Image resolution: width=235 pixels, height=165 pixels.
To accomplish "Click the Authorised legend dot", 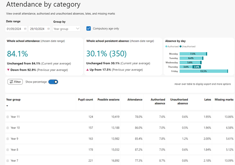I will pyautogui.click(x=166, y=46).
